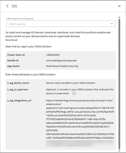Screen dimensions: 126x153
Task: Click the x_wg_is_supervise attribute label
Action: (18, 90)
